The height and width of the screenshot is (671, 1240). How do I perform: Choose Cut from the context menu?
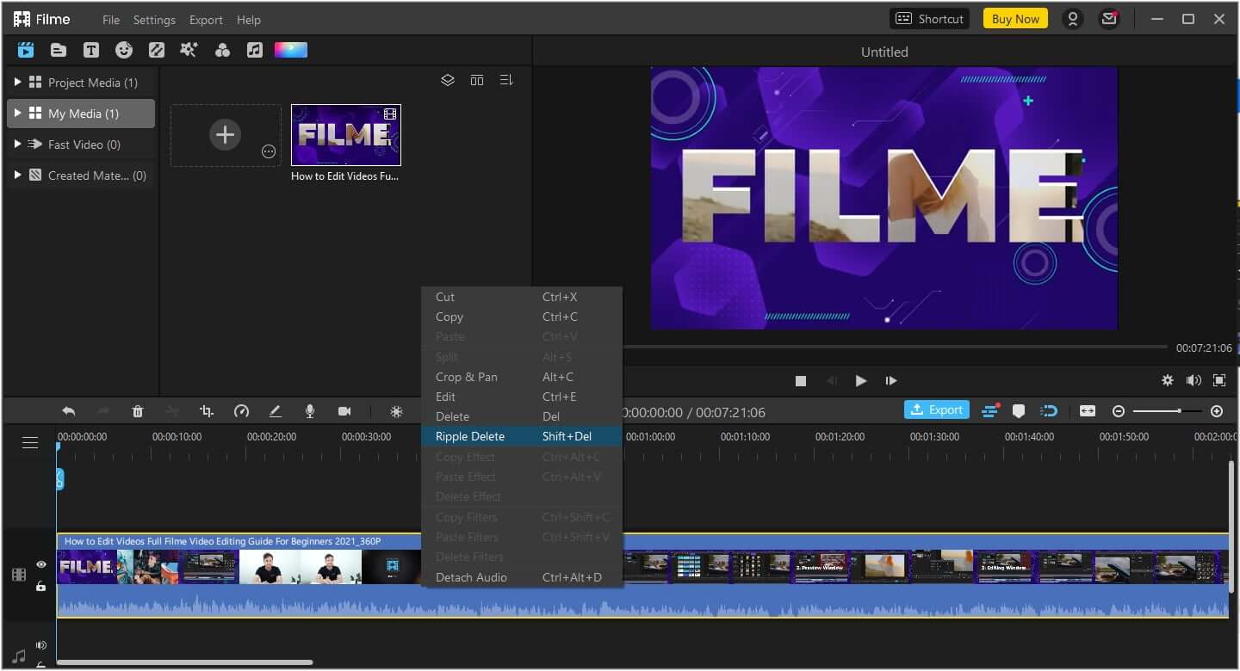click(522, 297)
